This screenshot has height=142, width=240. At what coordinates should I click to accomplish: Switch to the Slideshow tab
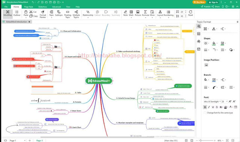42,7
